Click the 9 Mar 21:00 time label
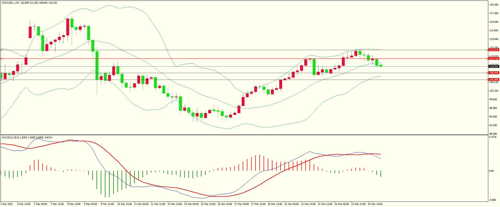 pyautogui.click(x=107, y=204)
